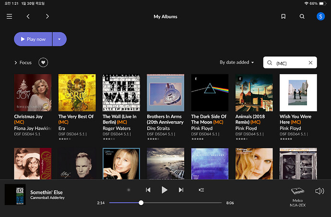Open The Wall Live In Berlin cover
The height and width of the screenshot is (217, 331).
[121, 92]
